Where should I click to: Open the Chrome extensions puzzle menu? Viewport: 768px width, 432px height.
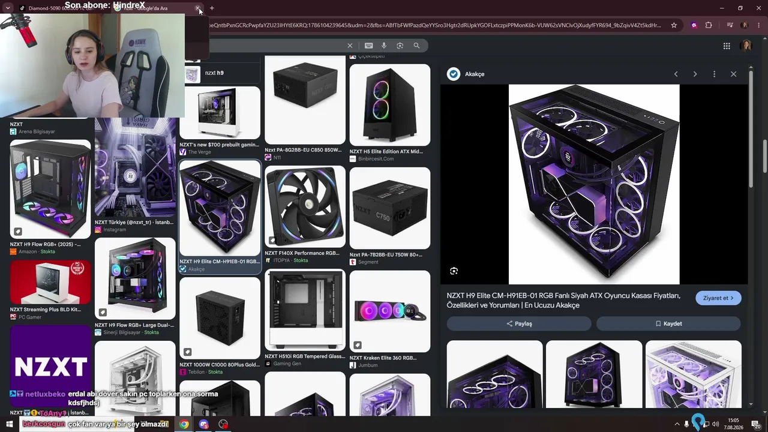point(709,25)
